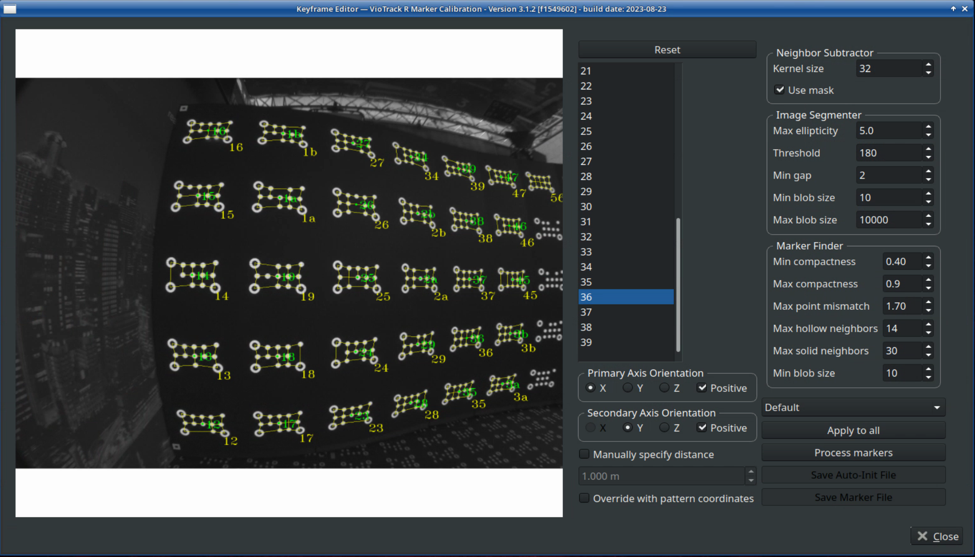
Task: Click the Process markers button
Action: pos(853,453)
